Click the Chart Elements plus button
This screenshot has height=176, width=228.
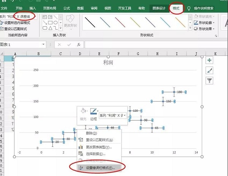(209, 60)
